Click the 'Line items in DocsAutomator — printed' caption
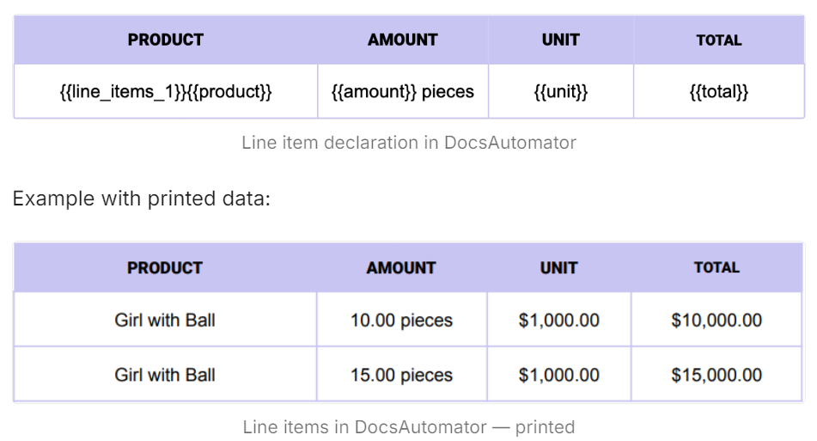 (409, 427)
